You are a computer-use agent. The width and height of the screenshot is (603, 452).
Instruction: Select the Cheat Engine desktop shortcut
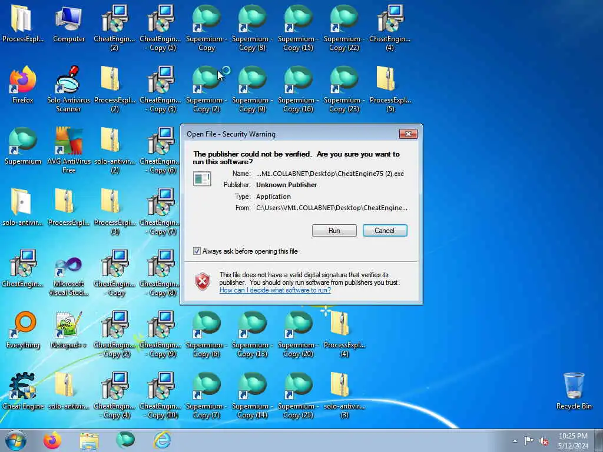pos(23,391)
